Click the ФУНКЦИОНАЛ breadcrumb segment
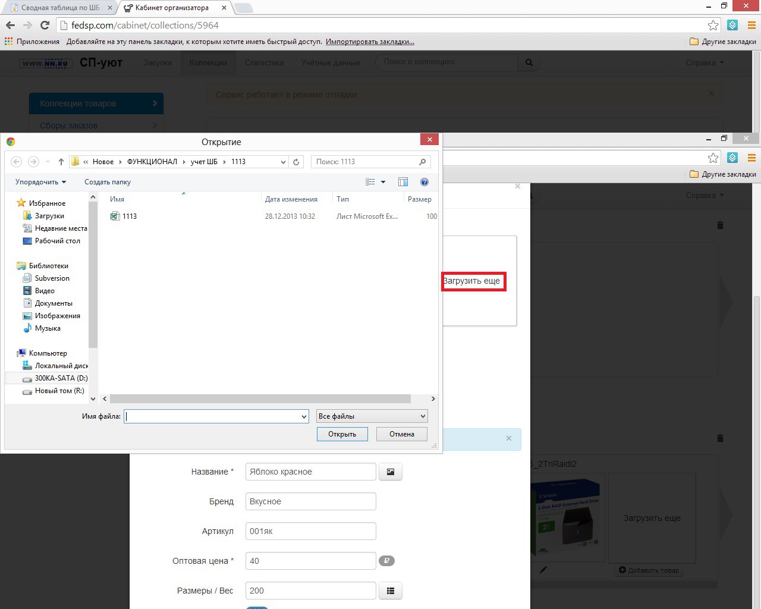This screenshot has height=609, width=761. [152, 162]
